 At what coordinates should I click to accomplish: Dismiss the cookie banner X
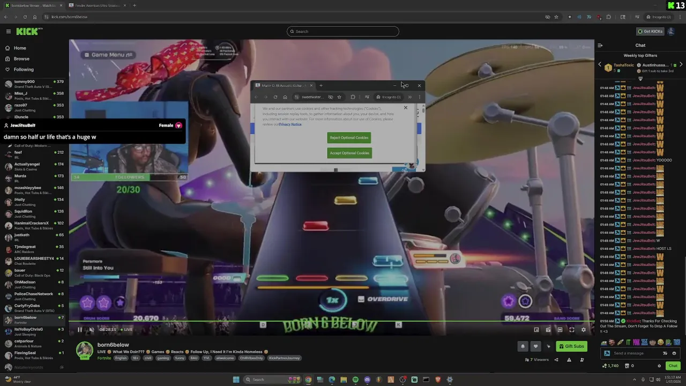(406, 108)
